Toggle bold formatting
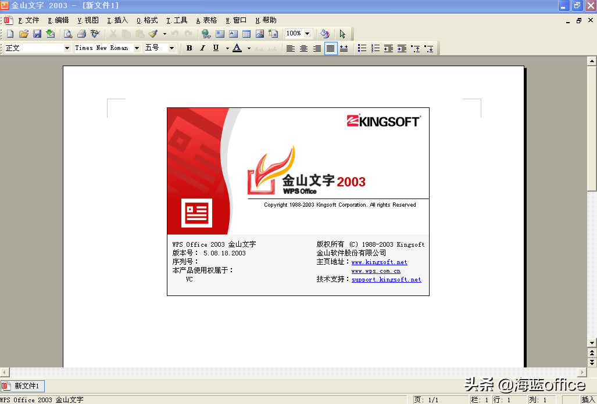 [190, 48]
